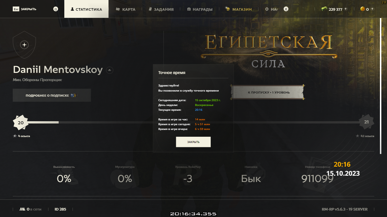The image size is (387, 217).
Task: Switch to the Карта tab
Action: (x=126, y=9)
